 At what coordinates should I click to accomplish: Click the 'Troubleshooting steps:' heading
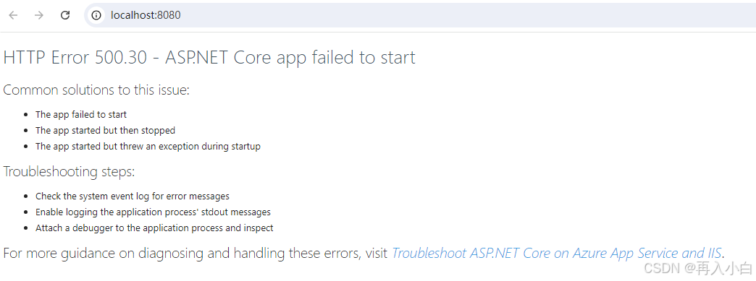[x=69, y=172]
